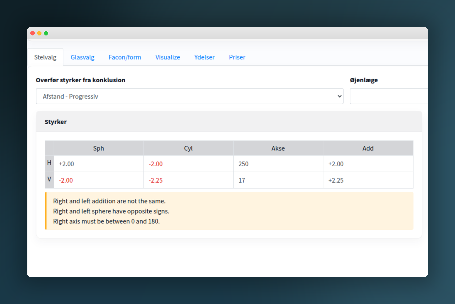Click the 'sphere have opposite signs' warning
Image resolution: width=455 pixels, height=304 pixels.
coord(111,211)
